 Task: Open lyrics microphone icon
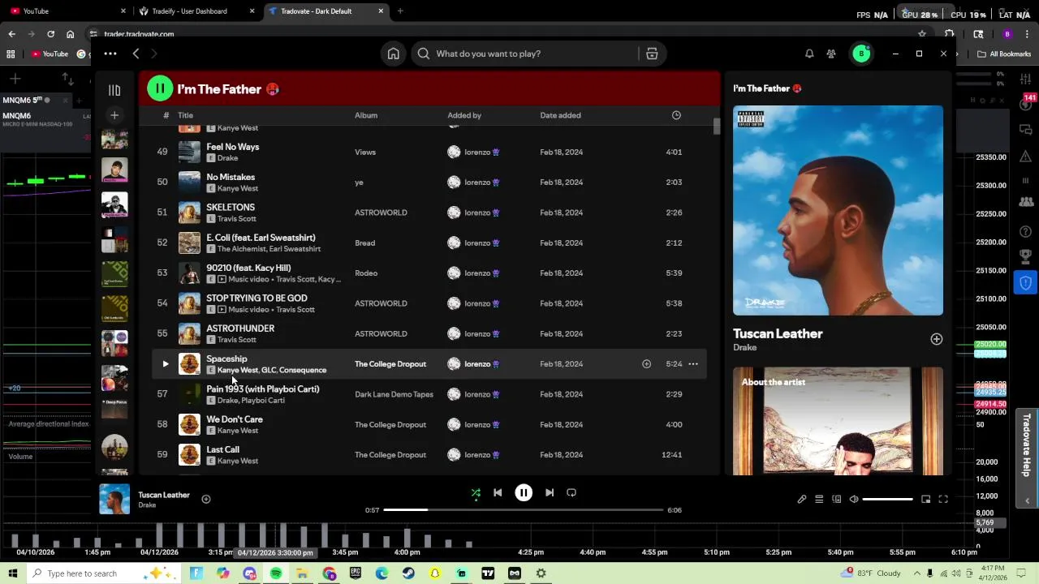[802, 500]
